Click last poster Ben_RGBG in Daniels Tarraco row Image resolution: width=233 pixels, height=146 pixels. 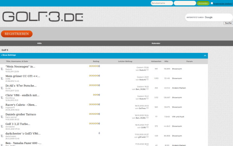pyautogui.click(x=141, y=118)
